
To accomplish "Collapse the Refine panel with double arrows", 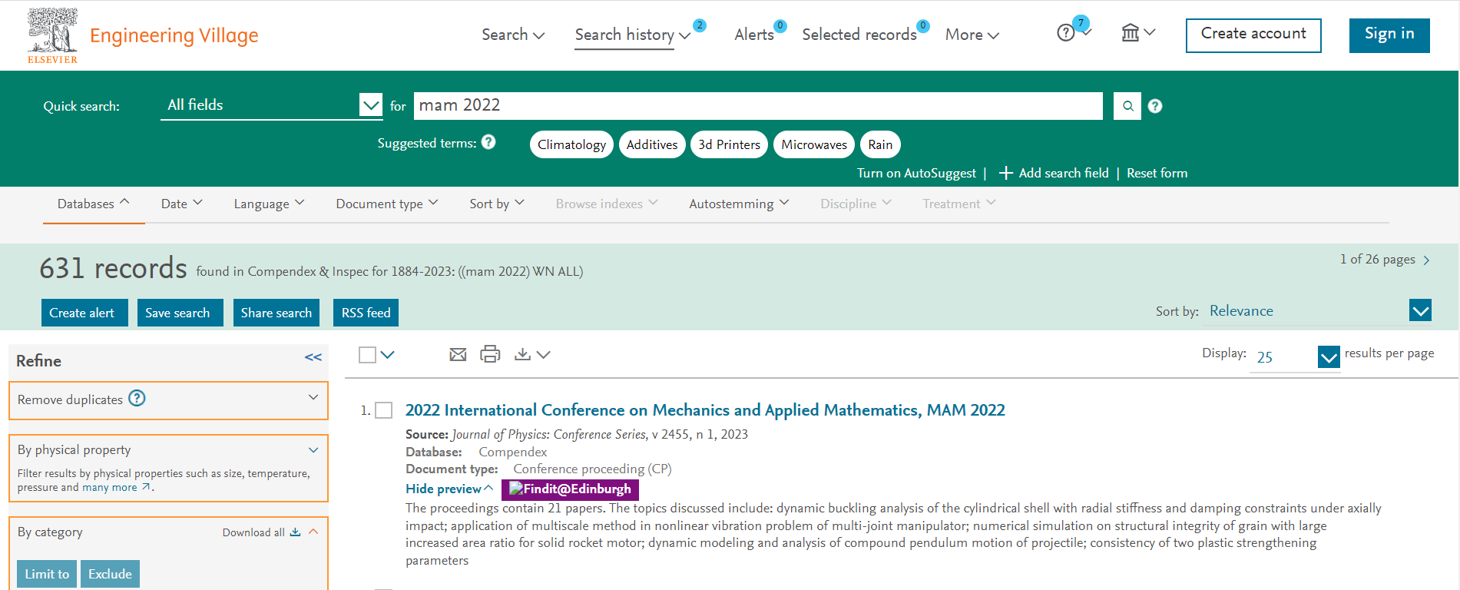I will [313, 357].
